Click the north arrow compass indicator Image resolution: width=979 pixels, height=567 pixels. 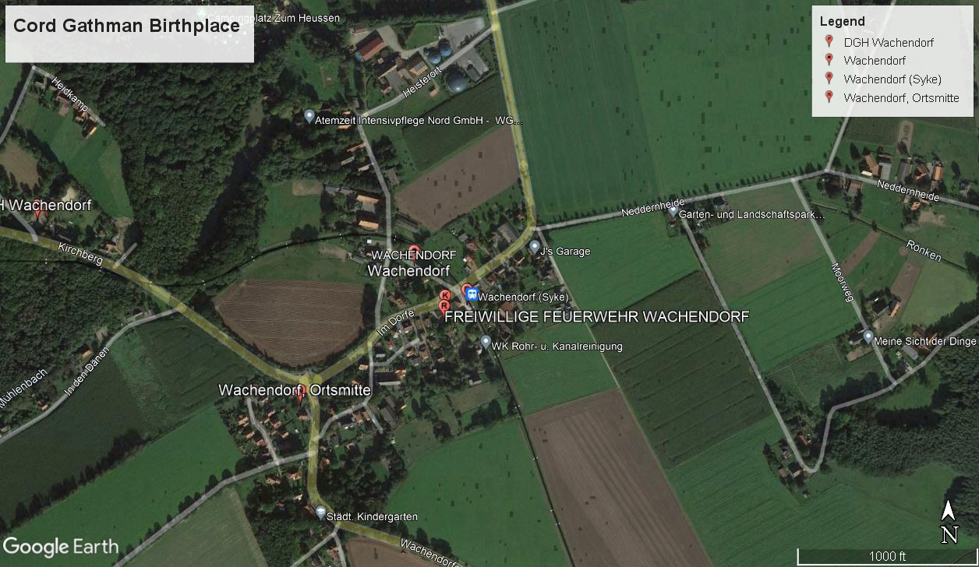click(x=949, y=522)
